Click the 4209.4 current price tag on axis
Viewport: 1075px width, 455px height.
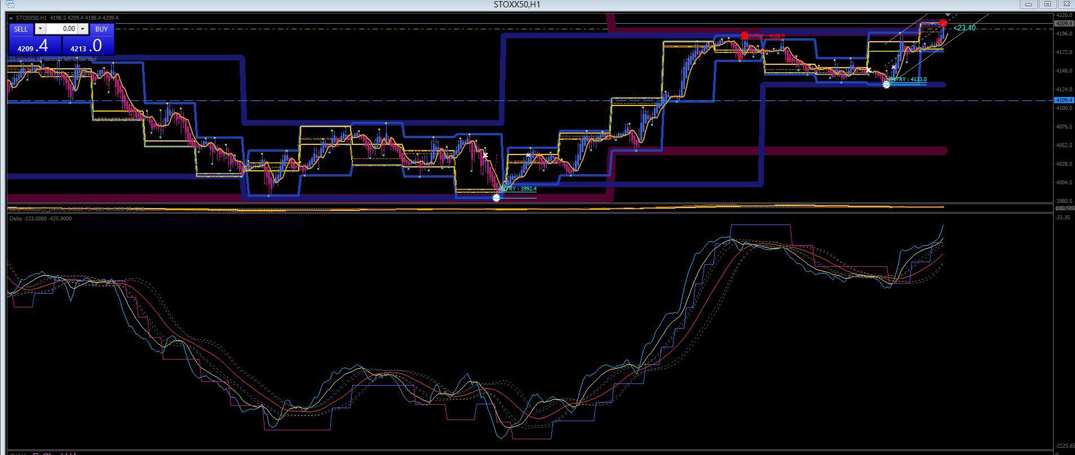(x=1063, y=24)
